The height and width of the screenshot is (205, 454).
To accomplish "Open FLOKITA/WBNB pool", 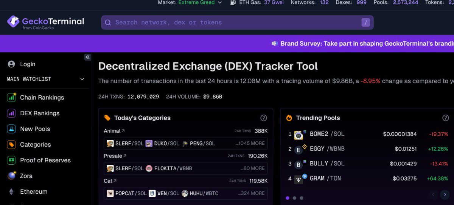I will click(169, 168).
